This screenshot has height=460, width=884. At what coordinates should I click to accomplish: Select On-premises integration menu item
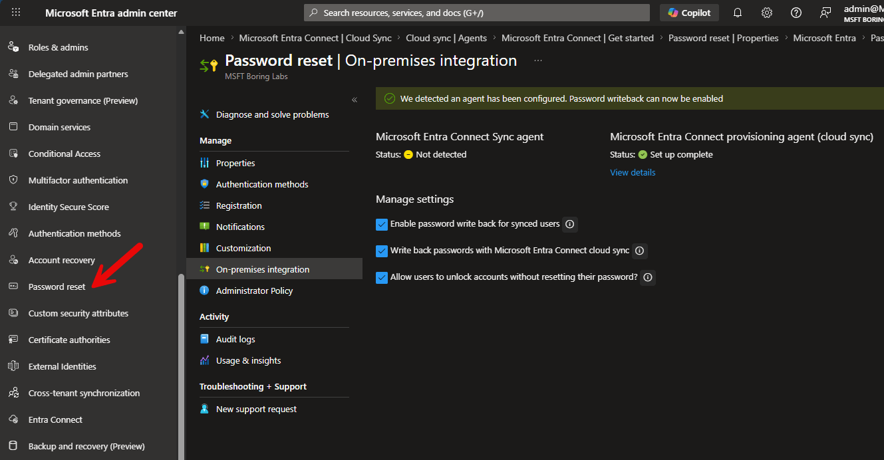(x=274, y=269)
